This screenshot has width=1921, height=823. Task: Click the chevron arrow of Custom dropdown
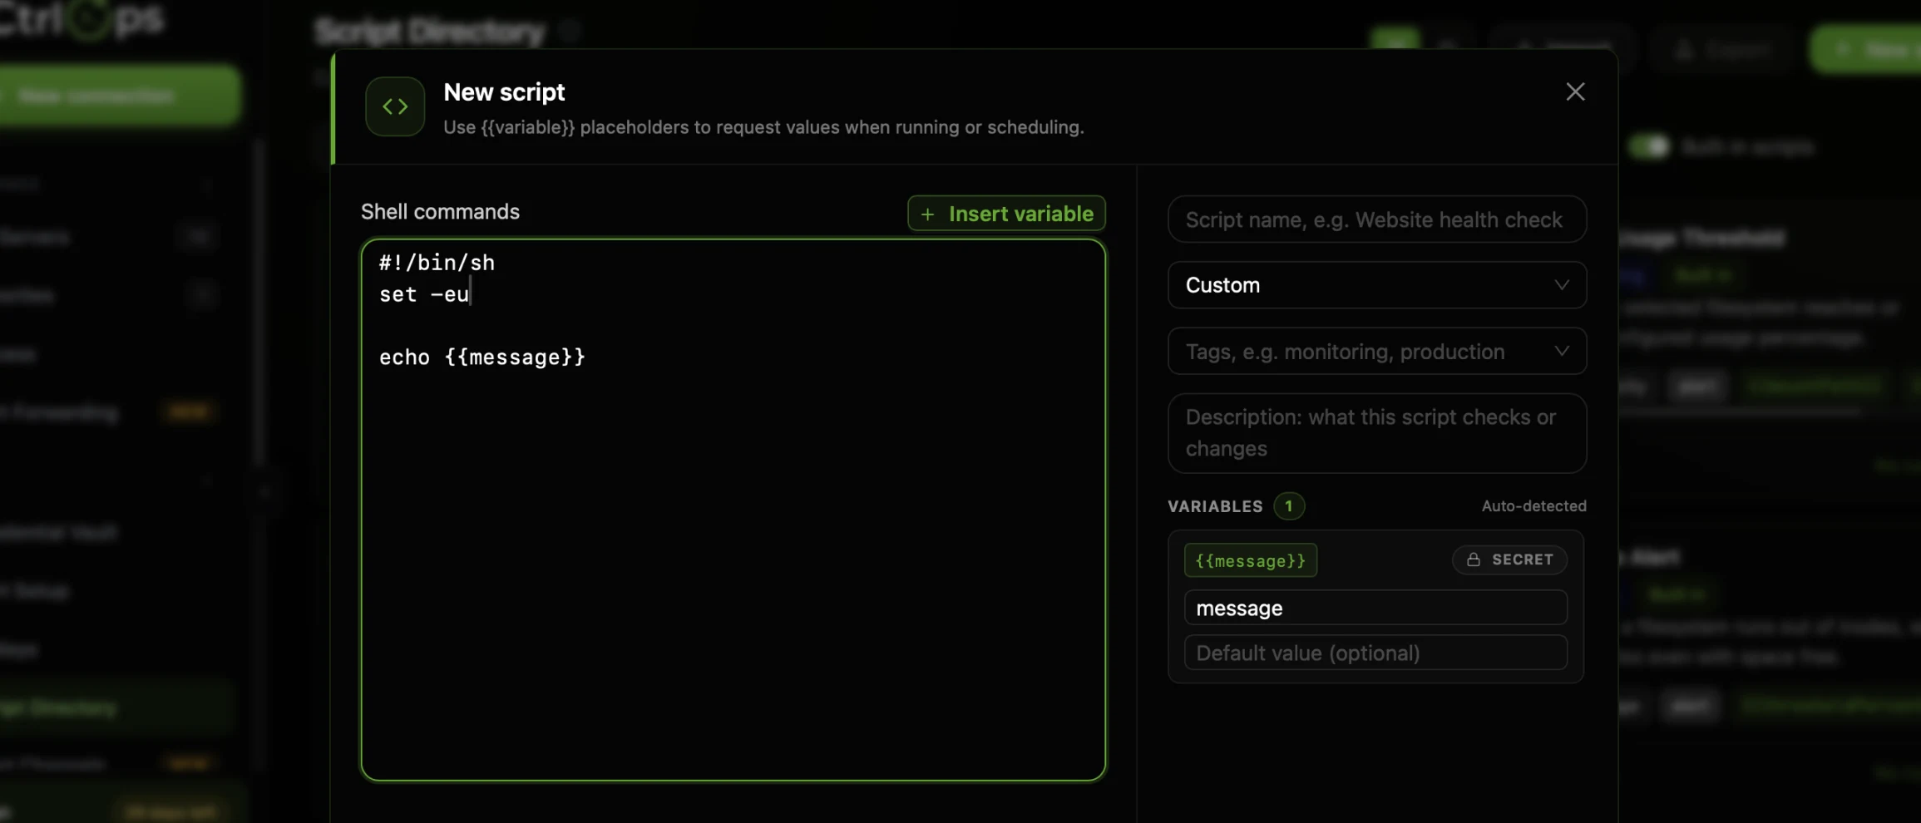tap(1561, 285)
